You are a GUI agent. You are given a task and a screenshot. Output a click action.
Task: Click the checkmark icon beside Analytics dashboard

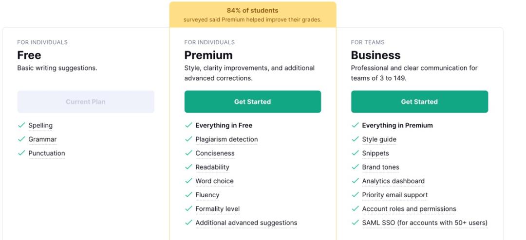(355, 181)
